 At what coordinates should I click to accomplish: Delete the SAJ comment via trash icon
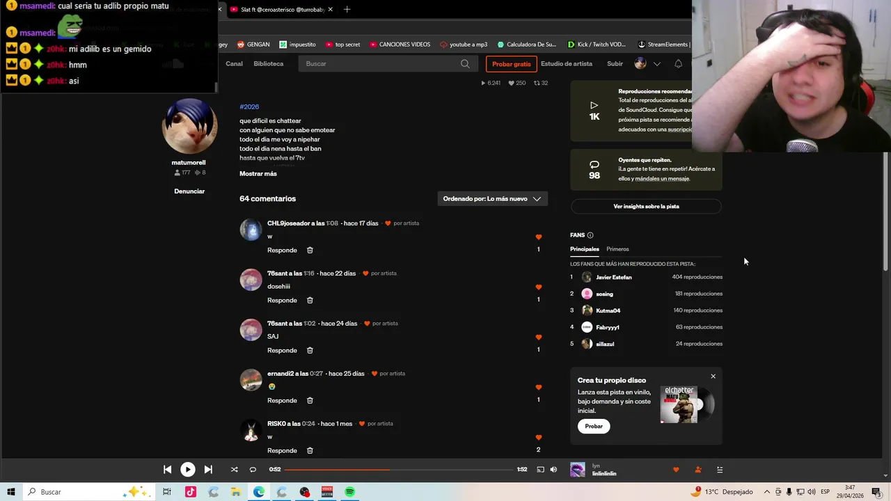(x=310, y=351)
